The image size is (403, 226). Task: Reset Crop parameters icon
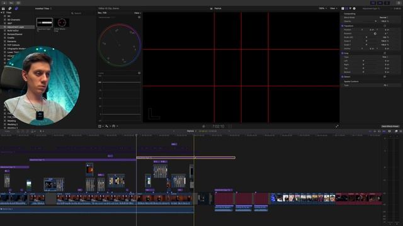tap(385, 53)
